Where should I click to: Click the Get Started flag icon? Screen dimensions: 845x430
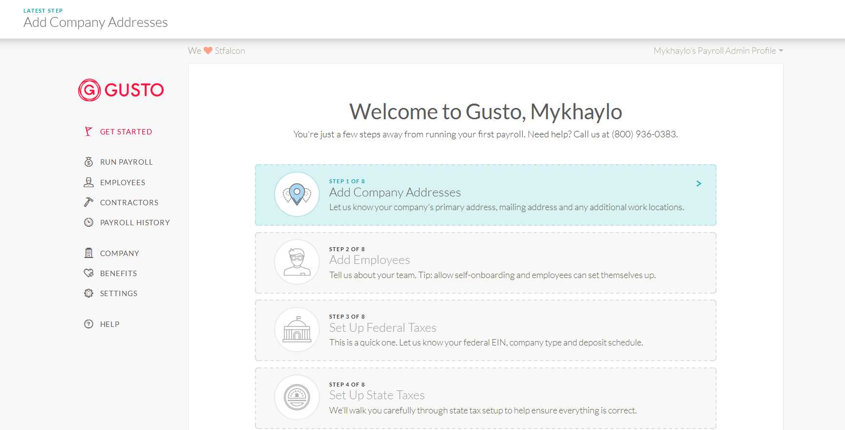tap(88, 131)
